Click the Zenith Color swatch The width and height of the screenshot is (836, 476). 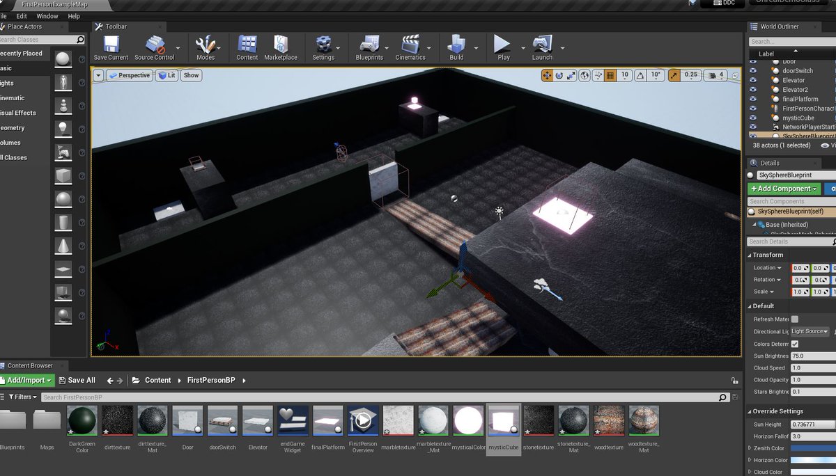pos(813,448)
